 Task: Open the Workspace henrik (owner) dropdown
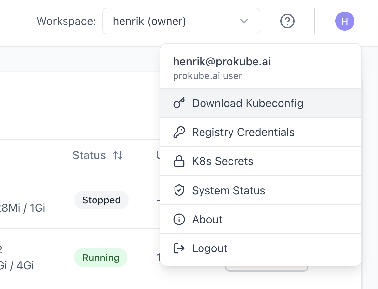[x=181, y=21]
